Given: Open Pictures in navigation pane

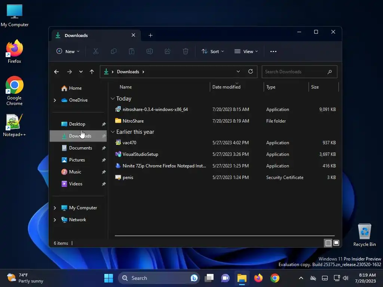Looking at the screenshot, I should (78, 160).
